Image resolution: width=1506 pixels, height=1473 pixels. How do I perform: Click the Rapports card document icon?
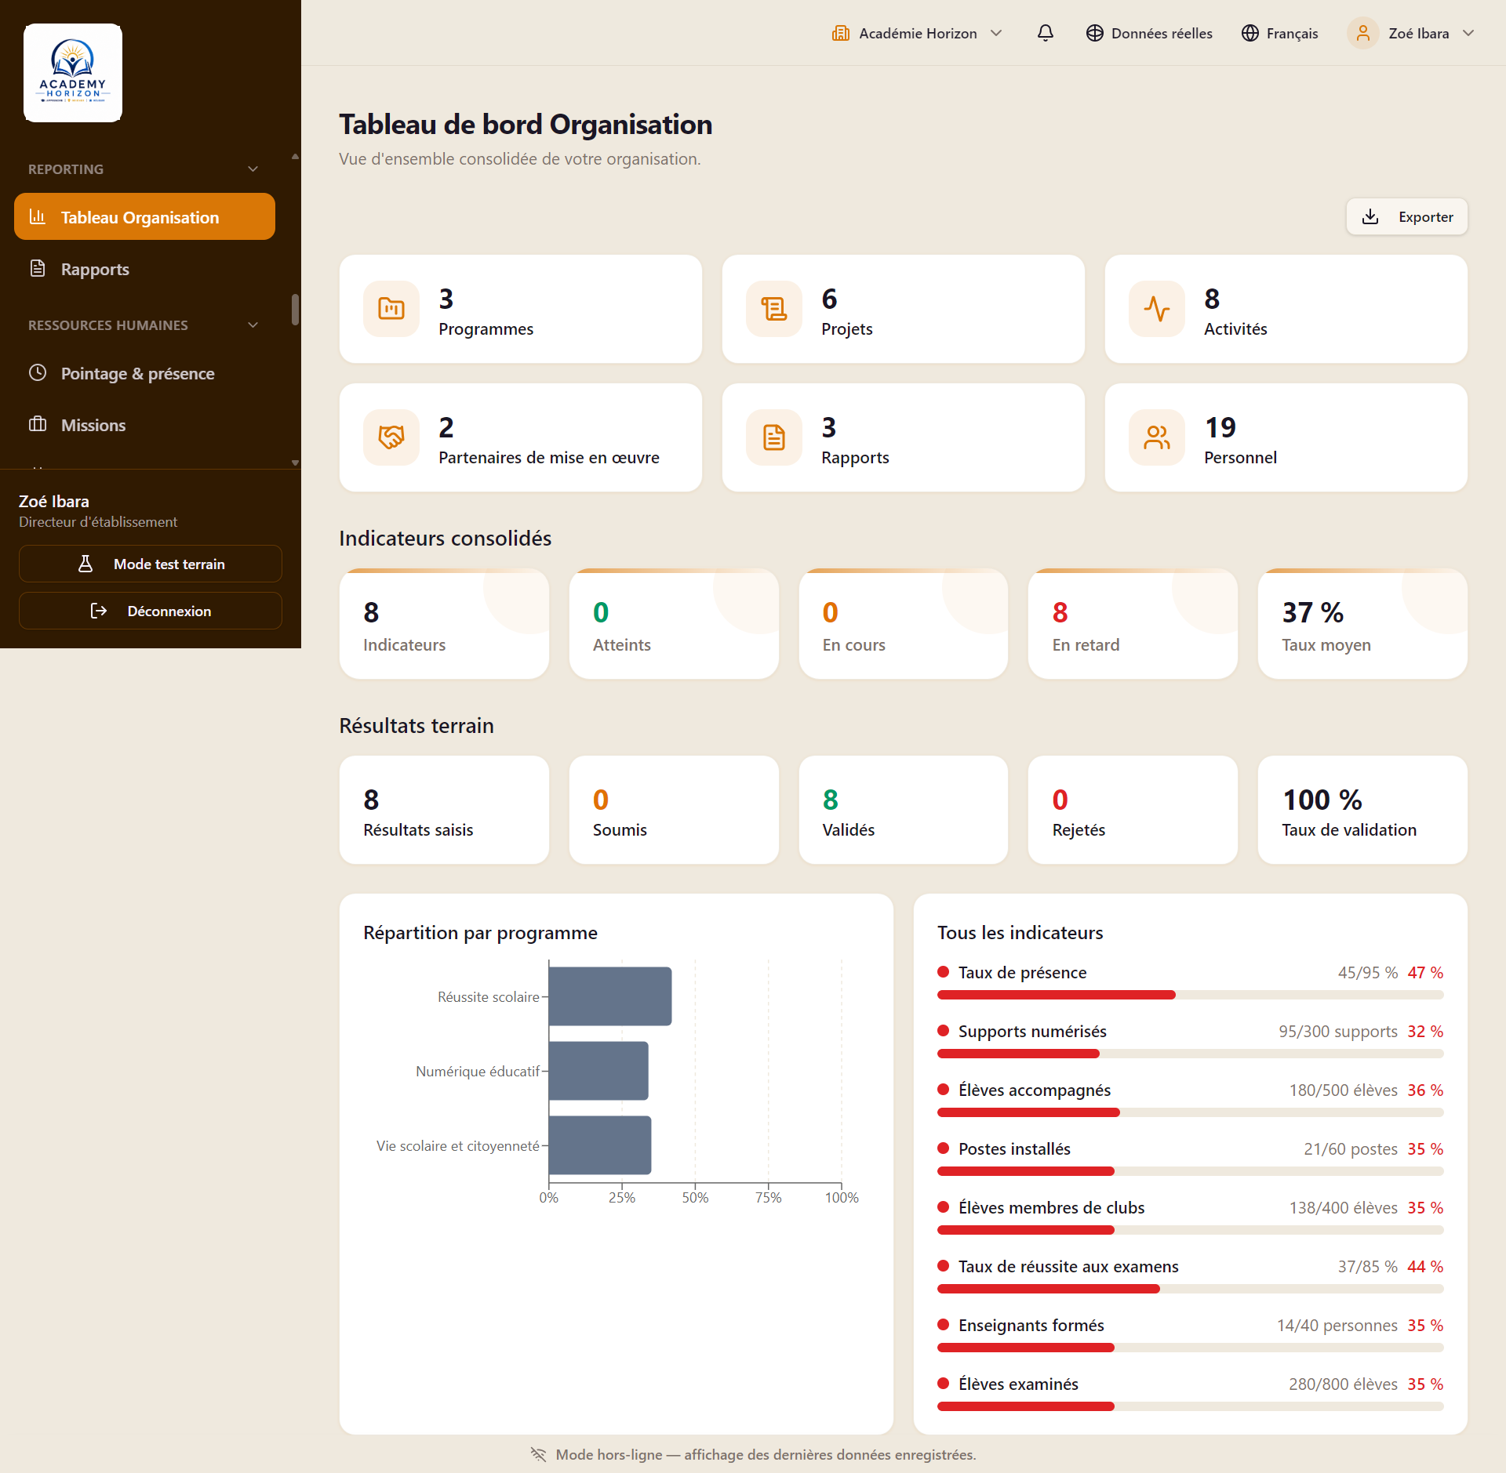(x=774, y=437)
